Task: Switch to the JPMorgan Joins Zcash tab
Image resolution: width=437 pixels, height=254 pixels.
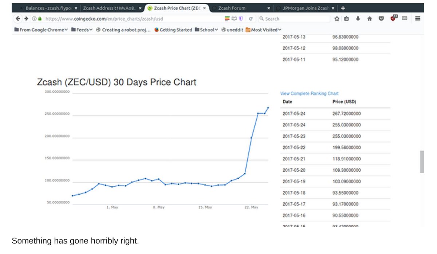Action: pos(305,8)
